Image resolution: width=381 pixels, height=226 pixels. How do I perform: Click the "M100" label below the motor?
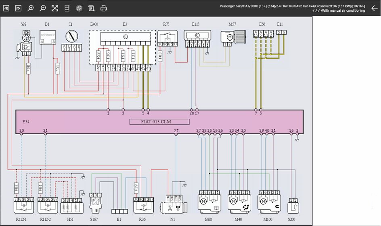pos(268,219)
